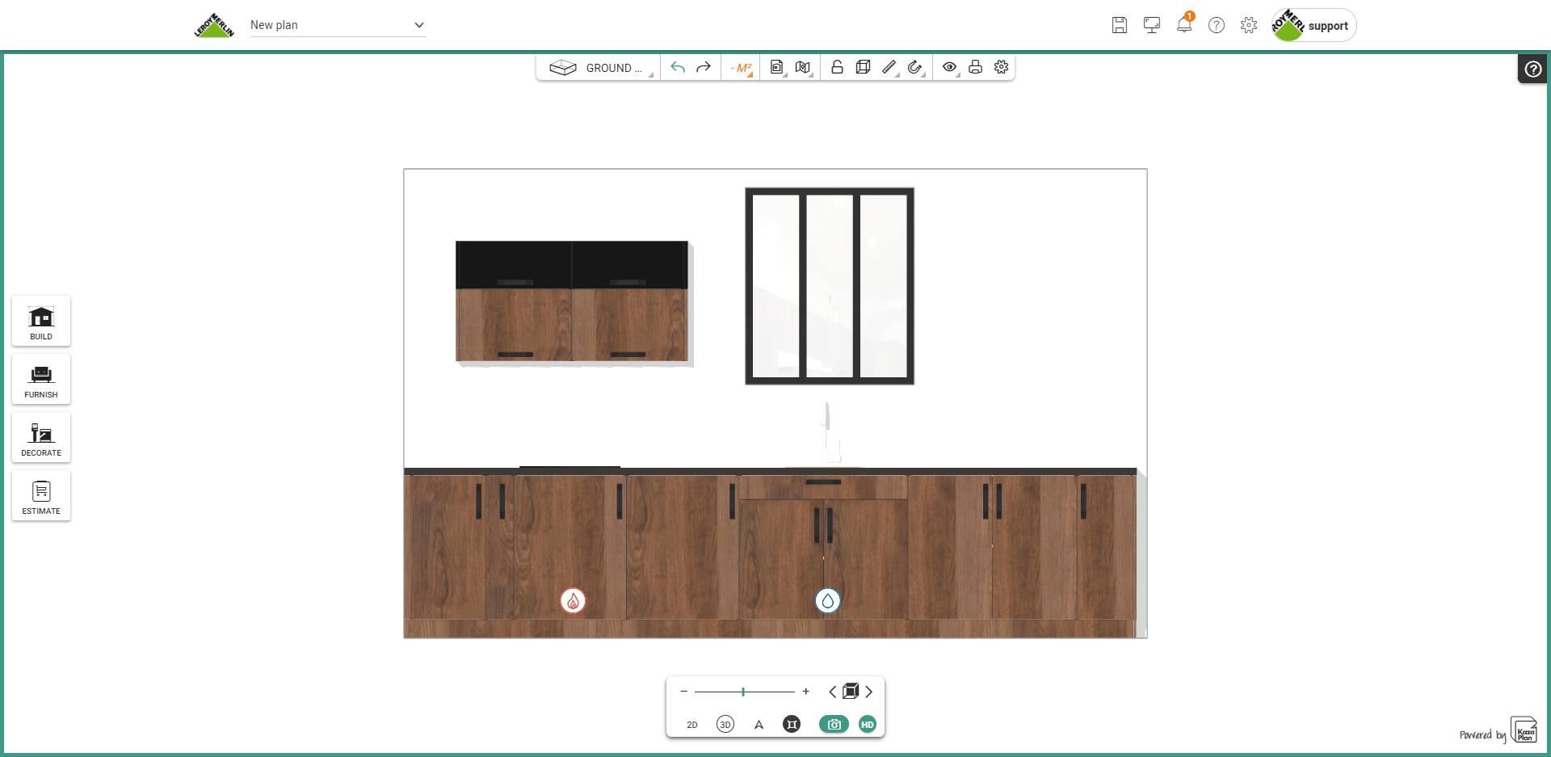This screenshot has height=757, width=1551.
Task: Click the Leroy Merlin logo
Action: coord(213,25)
